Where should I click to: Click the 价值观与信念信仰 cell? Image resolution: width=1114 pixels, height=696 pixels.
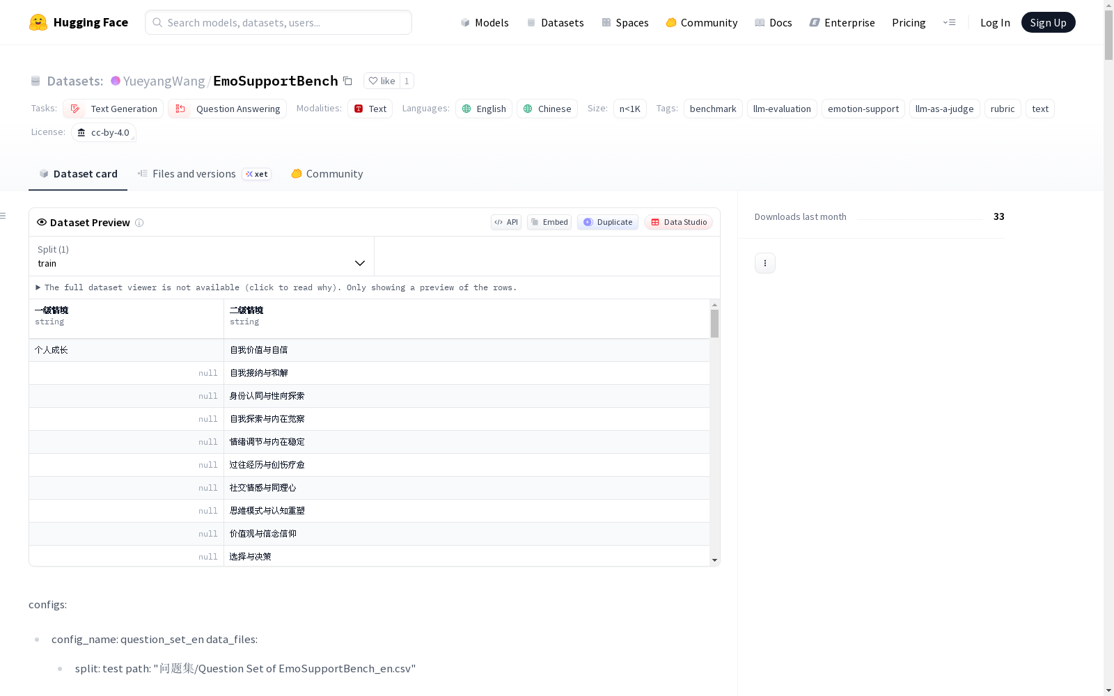[466, 534]
